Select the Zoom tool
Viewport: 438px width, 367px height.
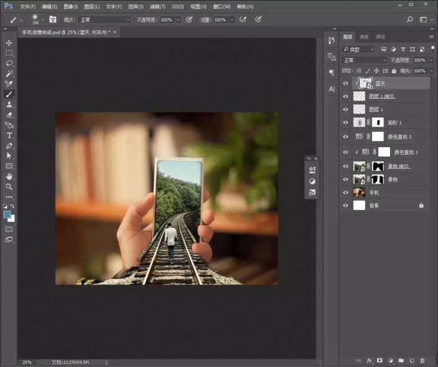pyautogui.click(x=9, y=186)
